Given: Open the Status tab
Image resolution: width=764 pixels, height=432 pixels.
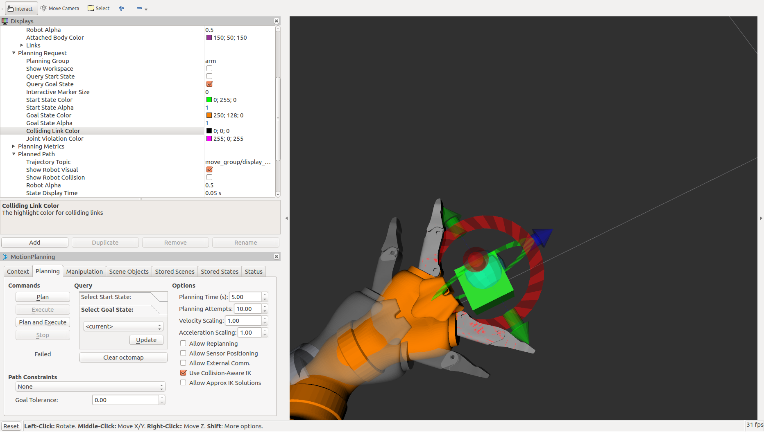Looking at the screenshot, I should click(x=254, y=271).
